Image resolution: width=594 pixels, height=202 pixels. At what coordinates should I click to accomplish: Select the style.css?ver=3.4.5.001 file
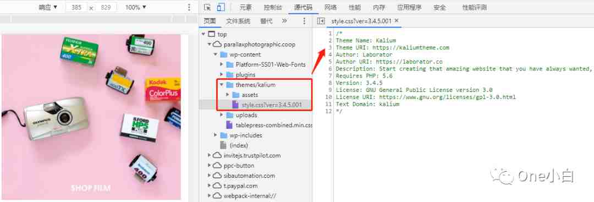(271, 105)
